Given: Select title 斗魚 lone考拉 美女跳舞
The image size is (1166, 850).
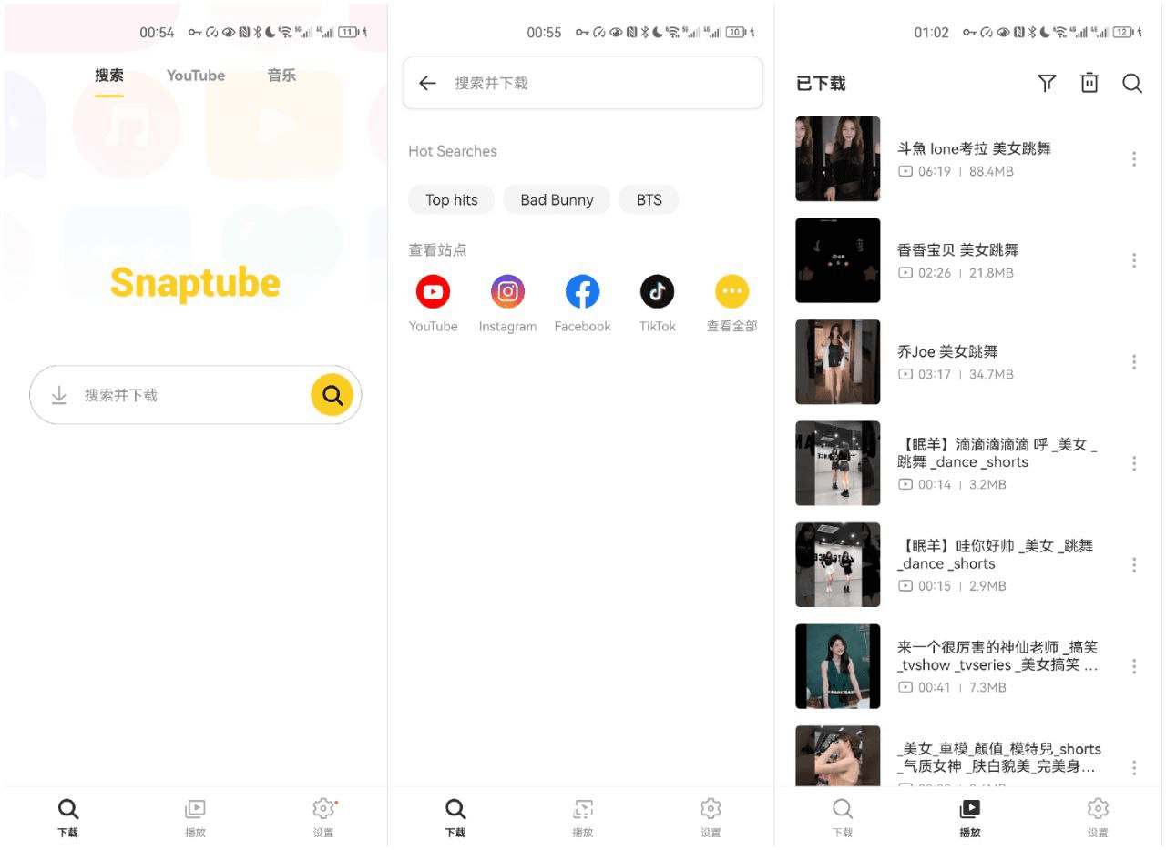Looking at the screenshot, I should (x=974, y=148).
